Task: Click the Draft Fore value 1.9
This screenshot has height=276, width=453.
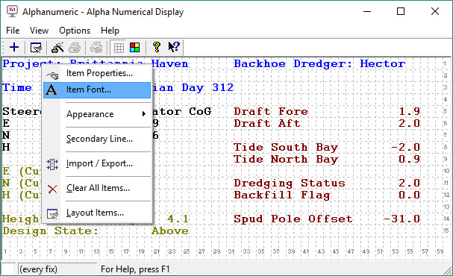Action: click(x=410, y=111)
